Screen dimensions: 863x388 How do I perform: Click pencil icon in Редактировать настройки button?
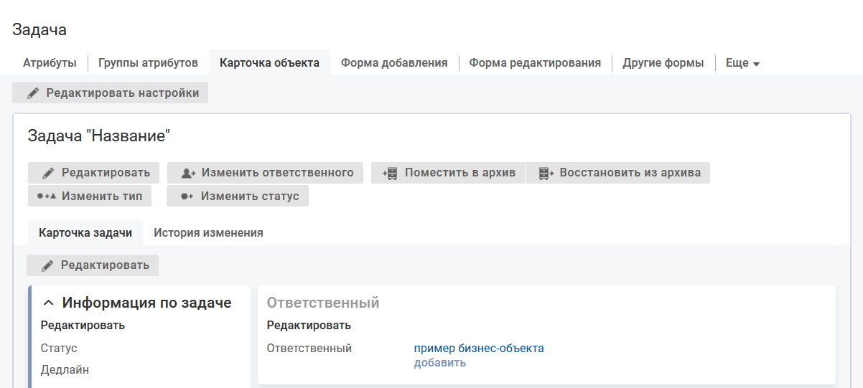33,93
